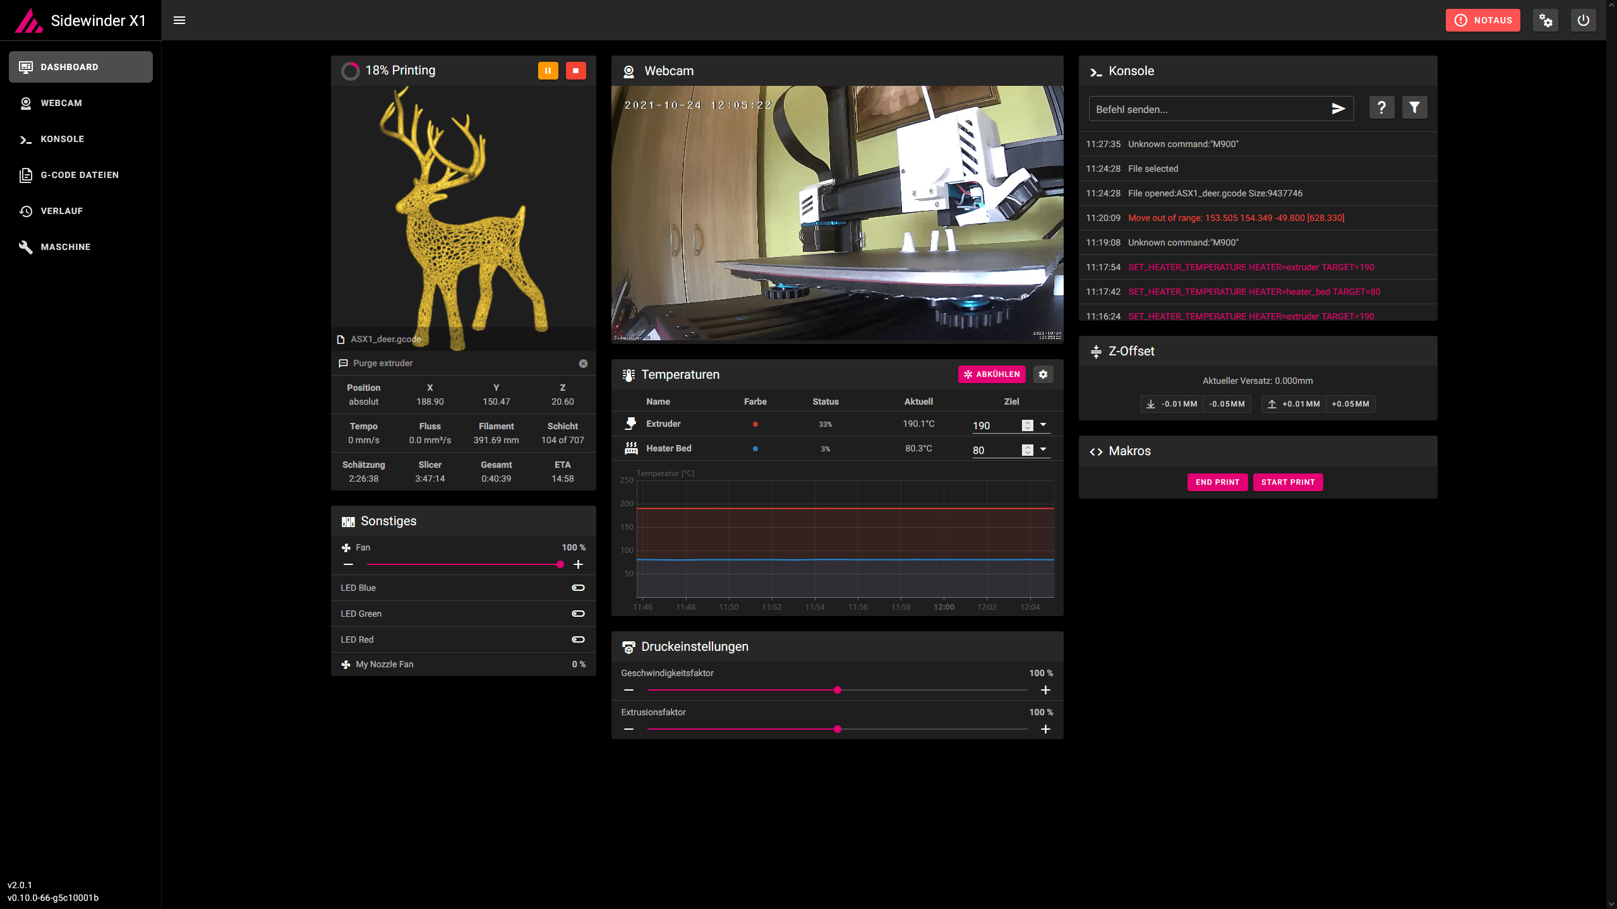Toggle LED Blue switch
This screenshot has width=1617, height=909.
click(578, 588)
